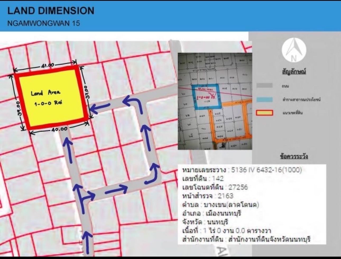This screenshot has height=259, width=341.
Task: Click the เนื้อที่ : 1 ไร่ 0 งาน row
Action: tap(227, 231)
